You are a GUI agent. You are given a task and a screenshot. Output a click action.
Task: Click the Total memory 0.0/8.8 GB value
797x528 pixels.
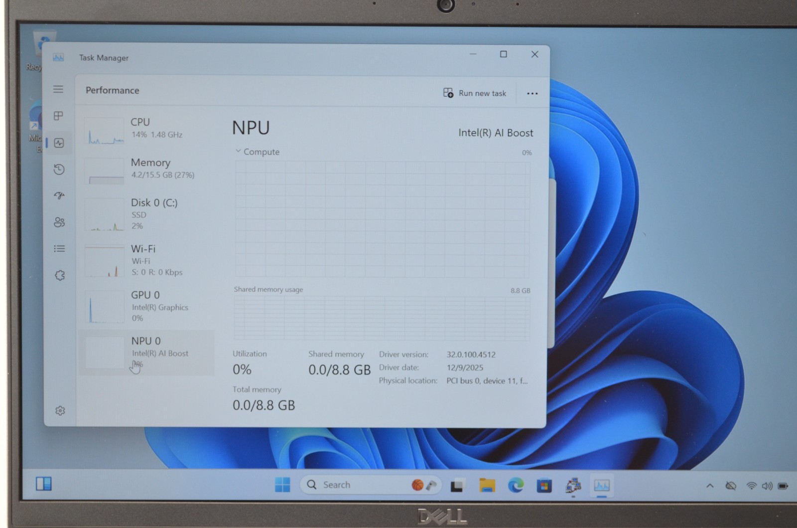click(264, 405)
